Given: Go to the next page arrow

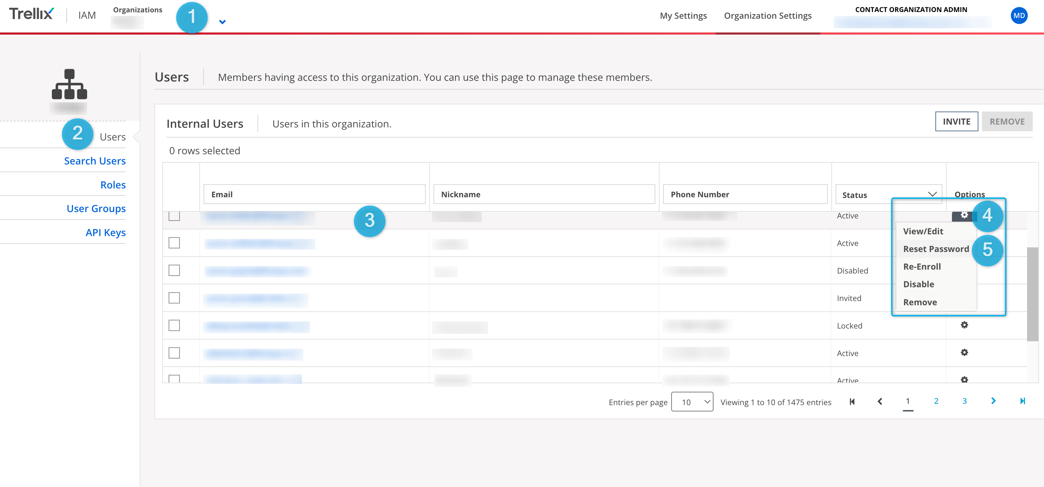Looking at the screenshot, I should [x=993, y=401].
